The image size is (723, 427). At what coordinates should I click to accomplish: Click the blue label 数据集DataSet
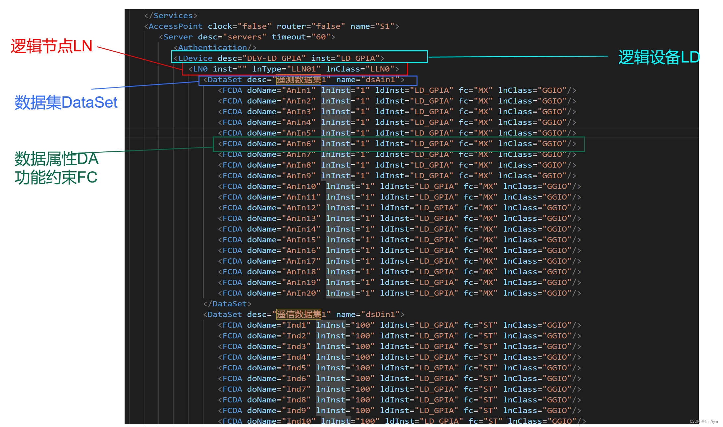click(66, 102)
